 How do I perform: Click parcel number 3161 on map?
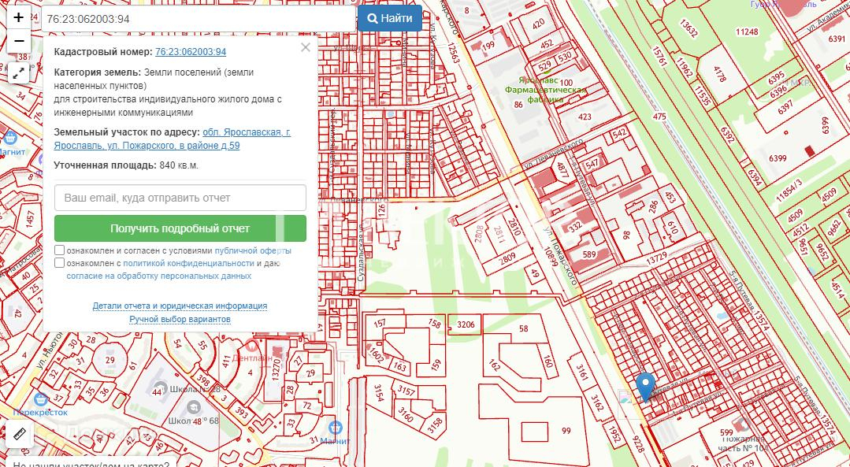[x=582, y=373]
